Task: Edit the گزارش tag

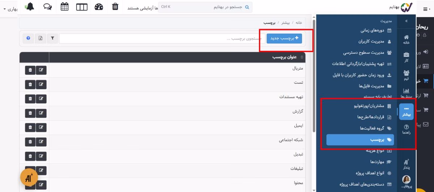Action: [41, 113]
